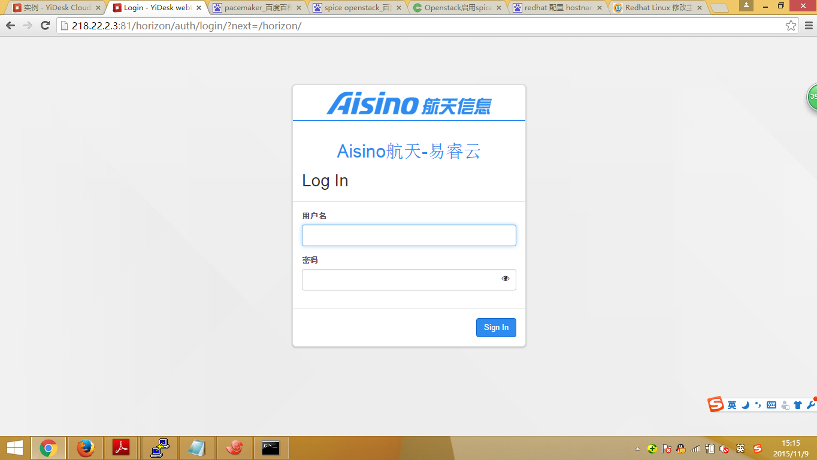Switch to 实例 - YiDesk Cloud tab
817x460 pixels.
(x=57, y=8)
